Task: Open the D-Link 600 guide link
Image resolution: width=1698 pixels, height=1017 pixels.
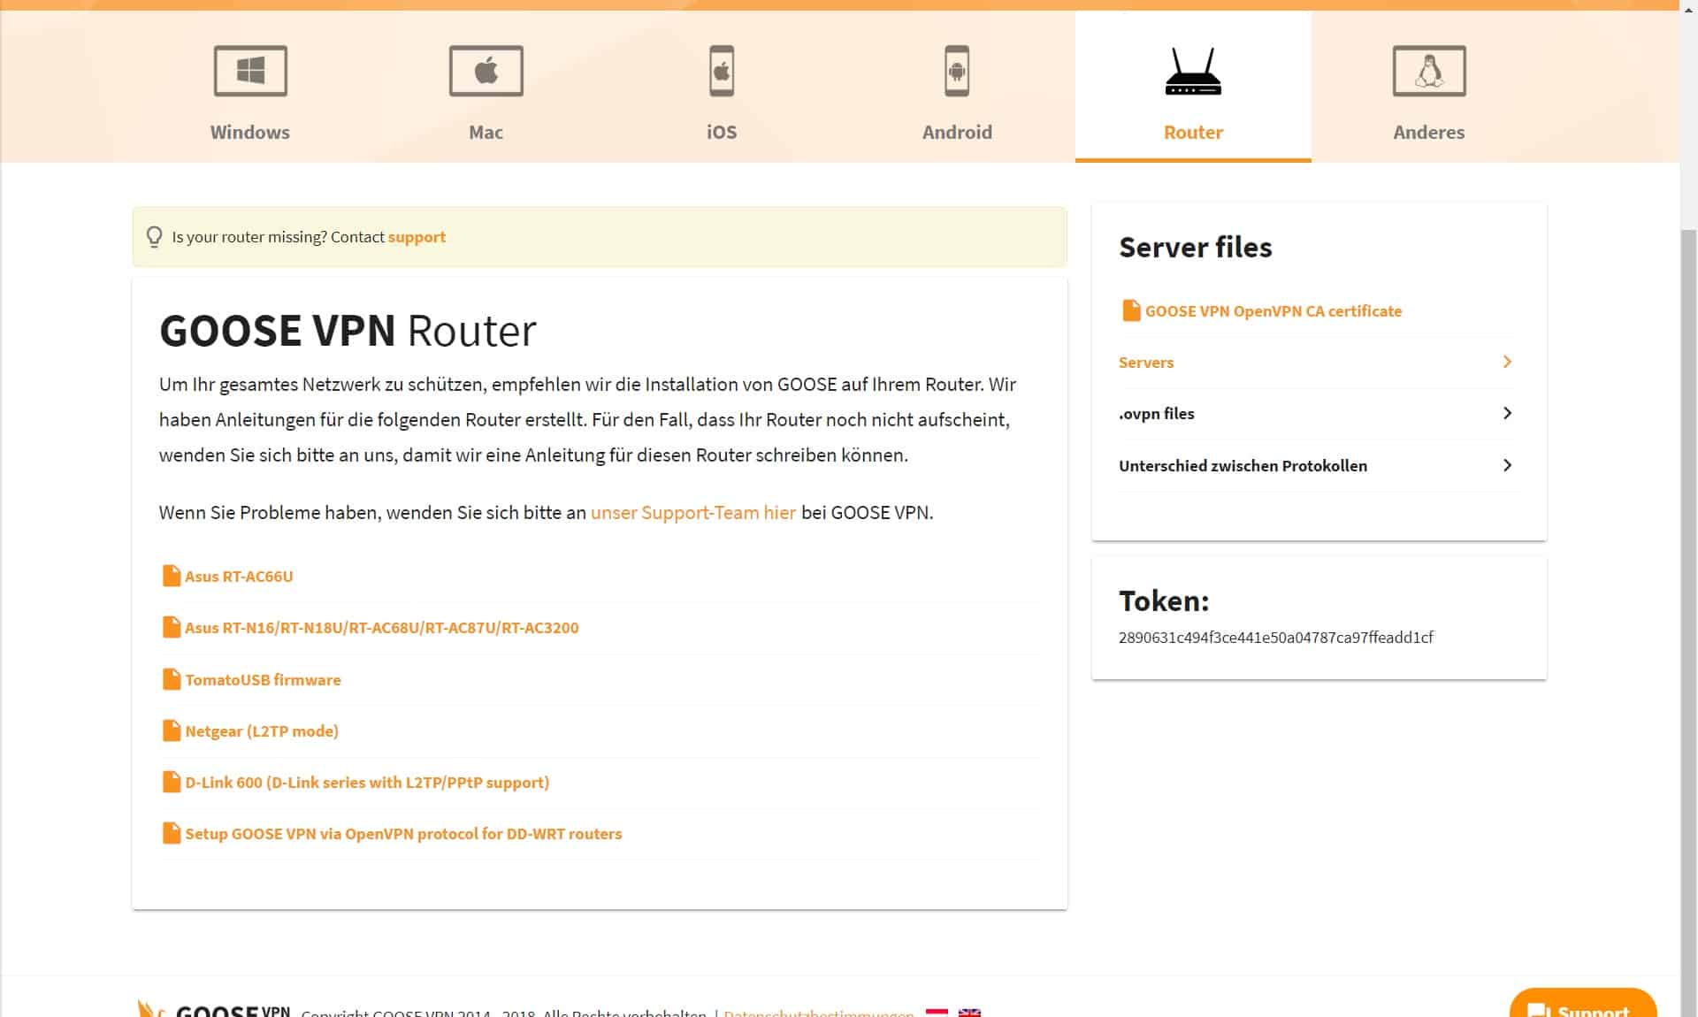Action: tap(367, 783)
